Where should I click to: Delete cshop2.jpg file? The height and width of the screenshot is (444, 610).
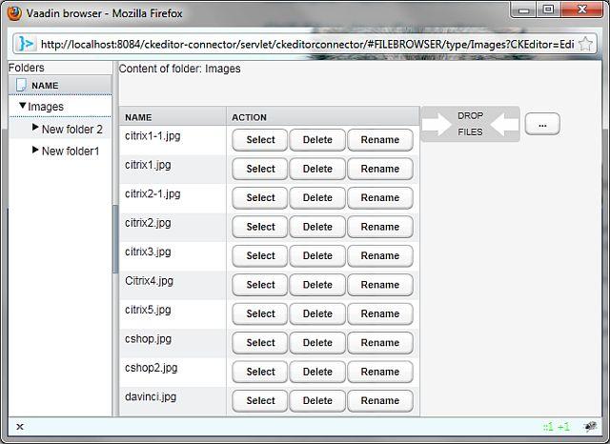pyautogui.click(x=317, y=372)
